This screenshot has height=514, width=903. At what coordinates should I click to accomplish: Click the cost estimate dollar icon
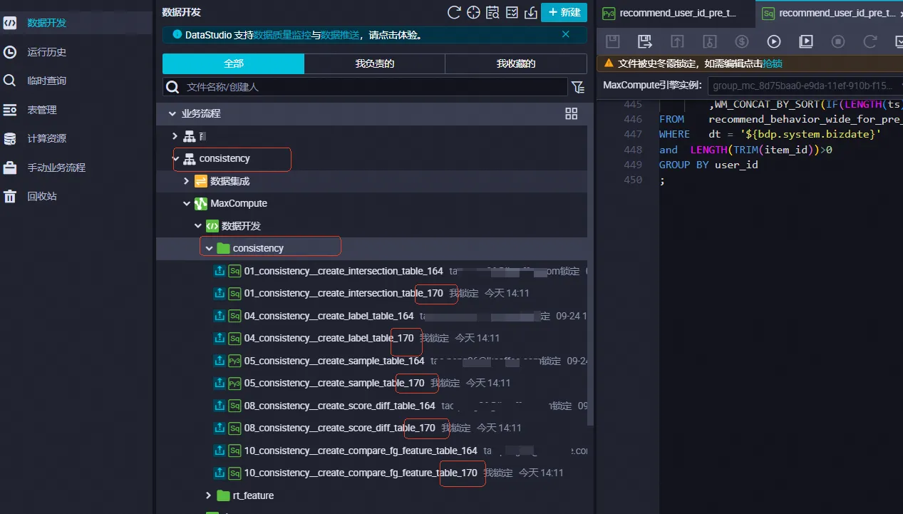point(741,41)
